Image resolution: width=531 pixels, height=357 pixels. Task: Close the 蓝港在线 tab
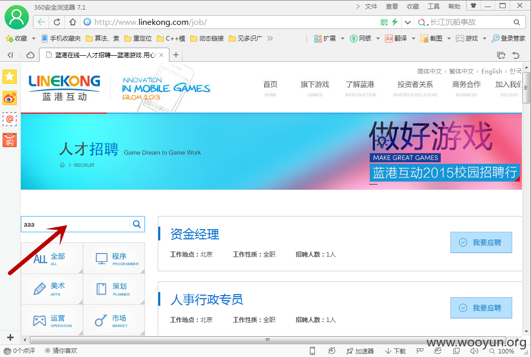point(161,55)
